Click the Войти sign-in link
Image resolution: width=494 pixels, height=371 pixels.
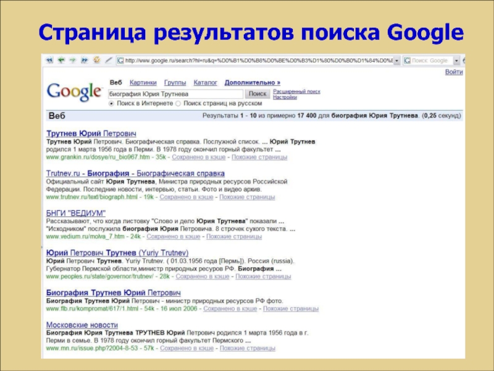[x=454, y=72]
